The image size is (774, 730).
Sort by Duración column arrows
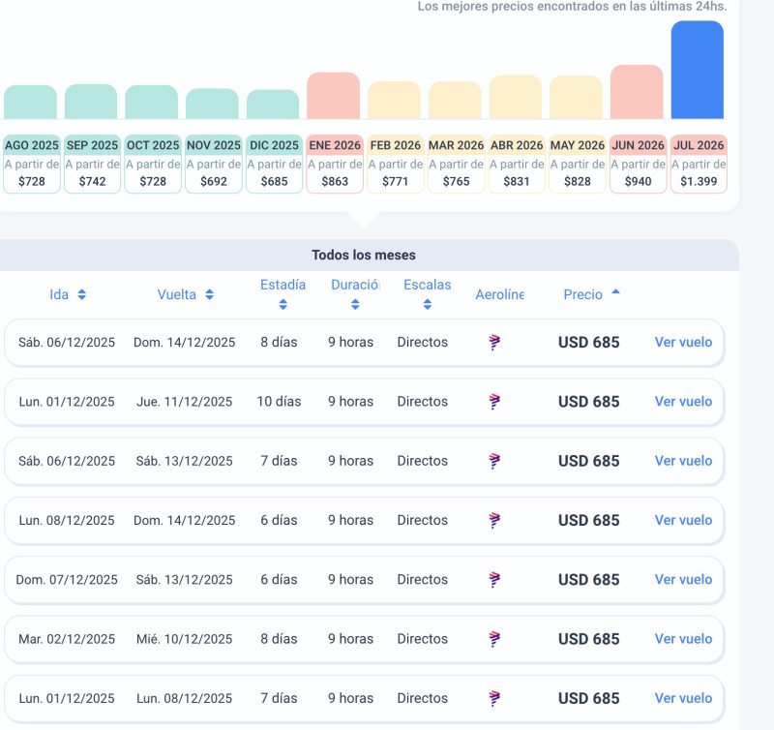[355, 304]
